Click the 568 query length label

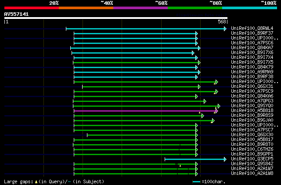tap(222, 22)
